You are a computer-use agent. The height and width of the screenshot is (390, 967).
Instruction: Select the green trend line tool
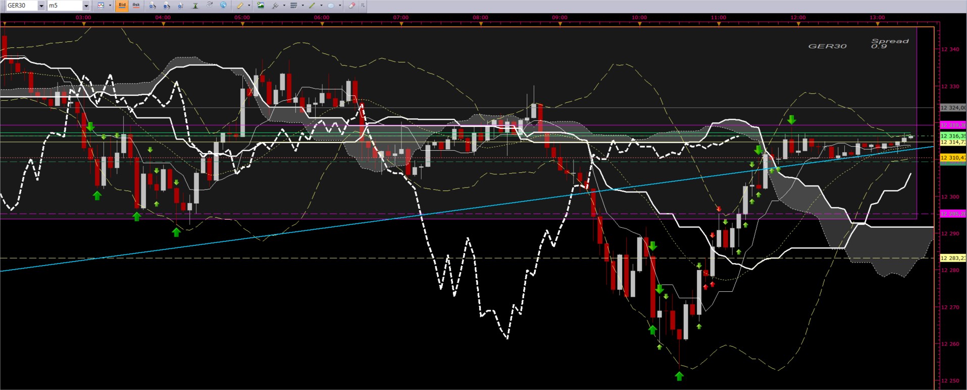pos(312,6)
